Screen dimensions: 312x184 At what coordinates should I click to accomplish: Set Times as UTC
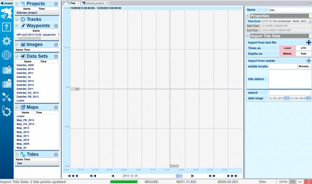click(x=303, y=48)
